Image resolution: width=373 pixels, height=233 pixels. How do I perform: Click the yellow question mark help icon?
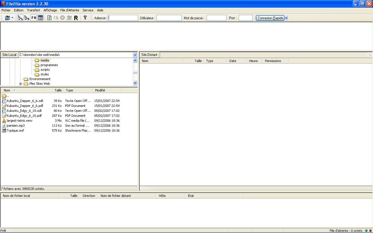[x=85, y=17]
